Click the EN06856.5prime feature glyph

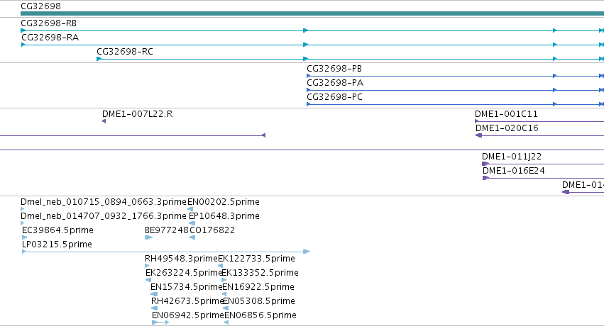click(226, 322)
